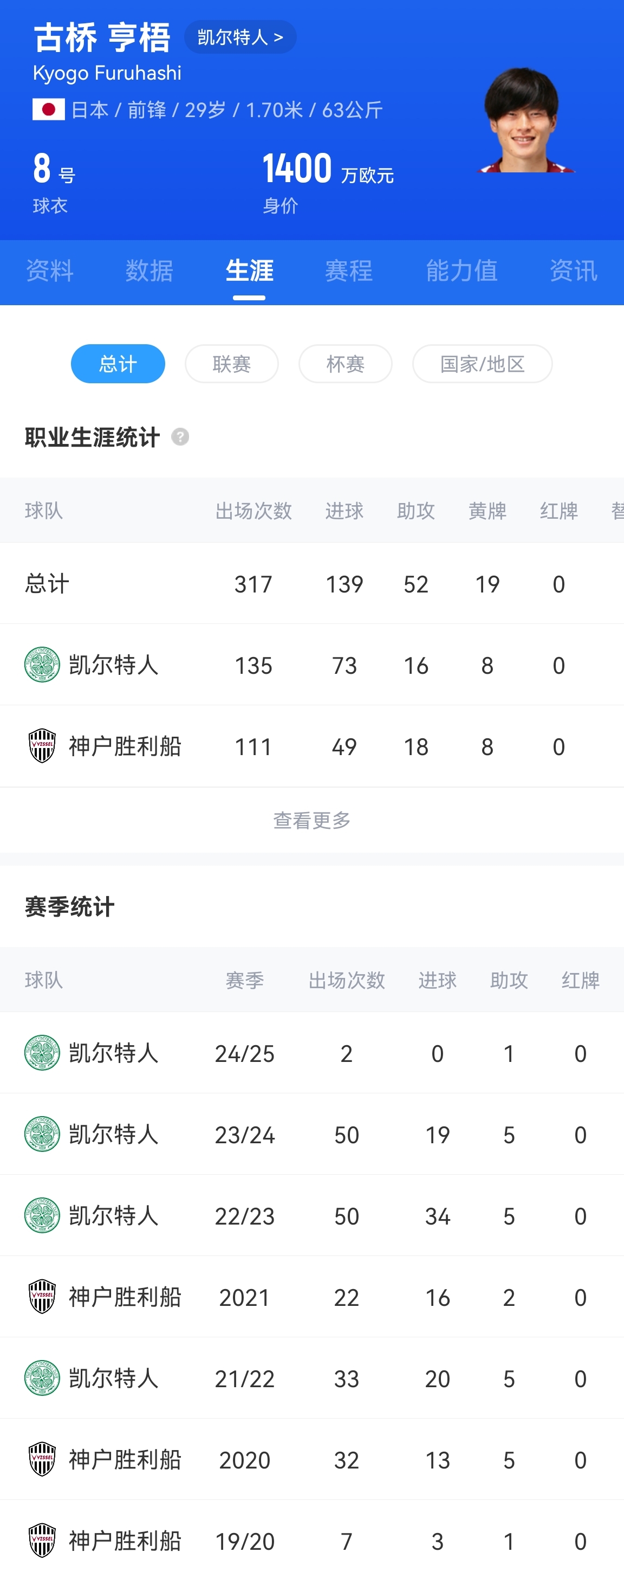
Task: Click the Vissel Kobe crest in the 2021 season row
Action: (42, 1297)
